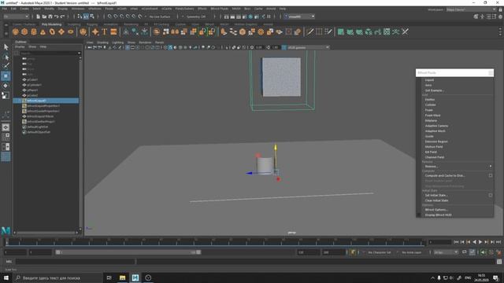
Task: Toggle the Outliner panel layout button
Action: [6, 156]
